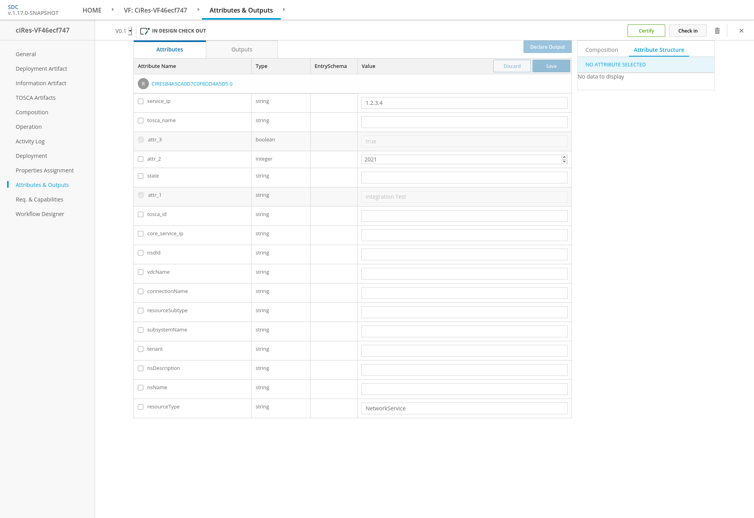This screenshot has width=754, height=518.
Task: Check the nsName attribute checkbox
Action: 141,388
